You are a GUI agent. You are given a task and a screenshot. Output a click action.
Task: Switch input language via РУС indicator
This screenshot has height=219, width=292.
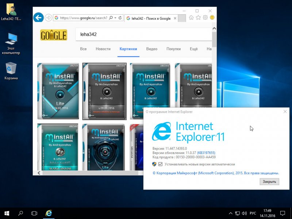click(x=253, y=213)
